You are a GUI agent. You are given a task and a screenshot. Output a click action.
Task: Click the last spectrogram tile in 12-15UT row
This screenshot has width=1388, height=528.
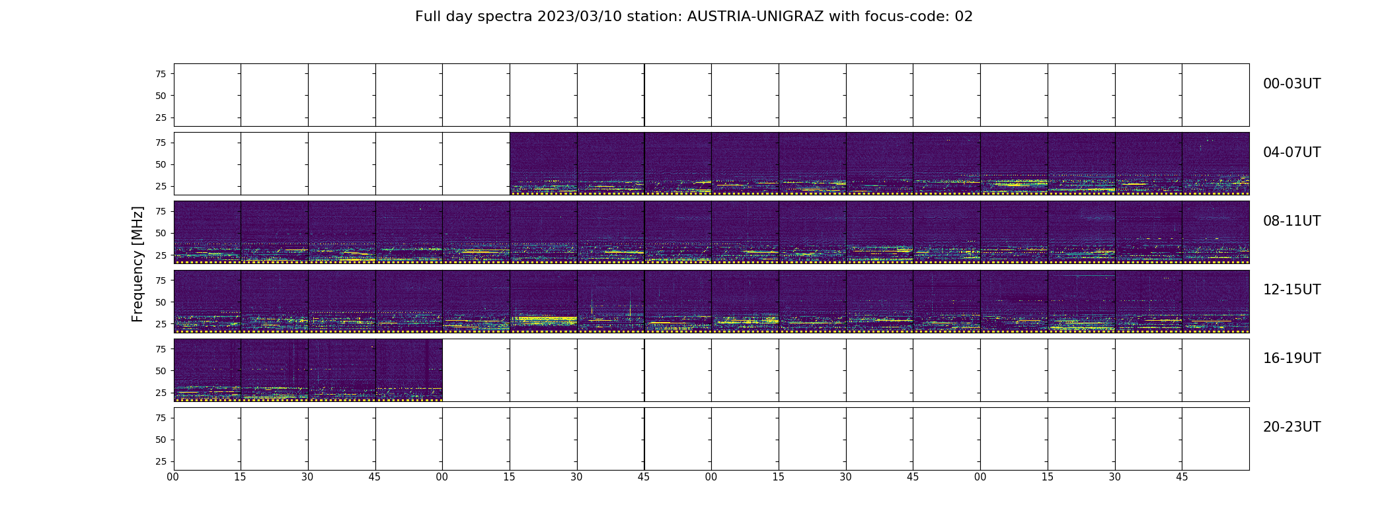[1215, 301]
